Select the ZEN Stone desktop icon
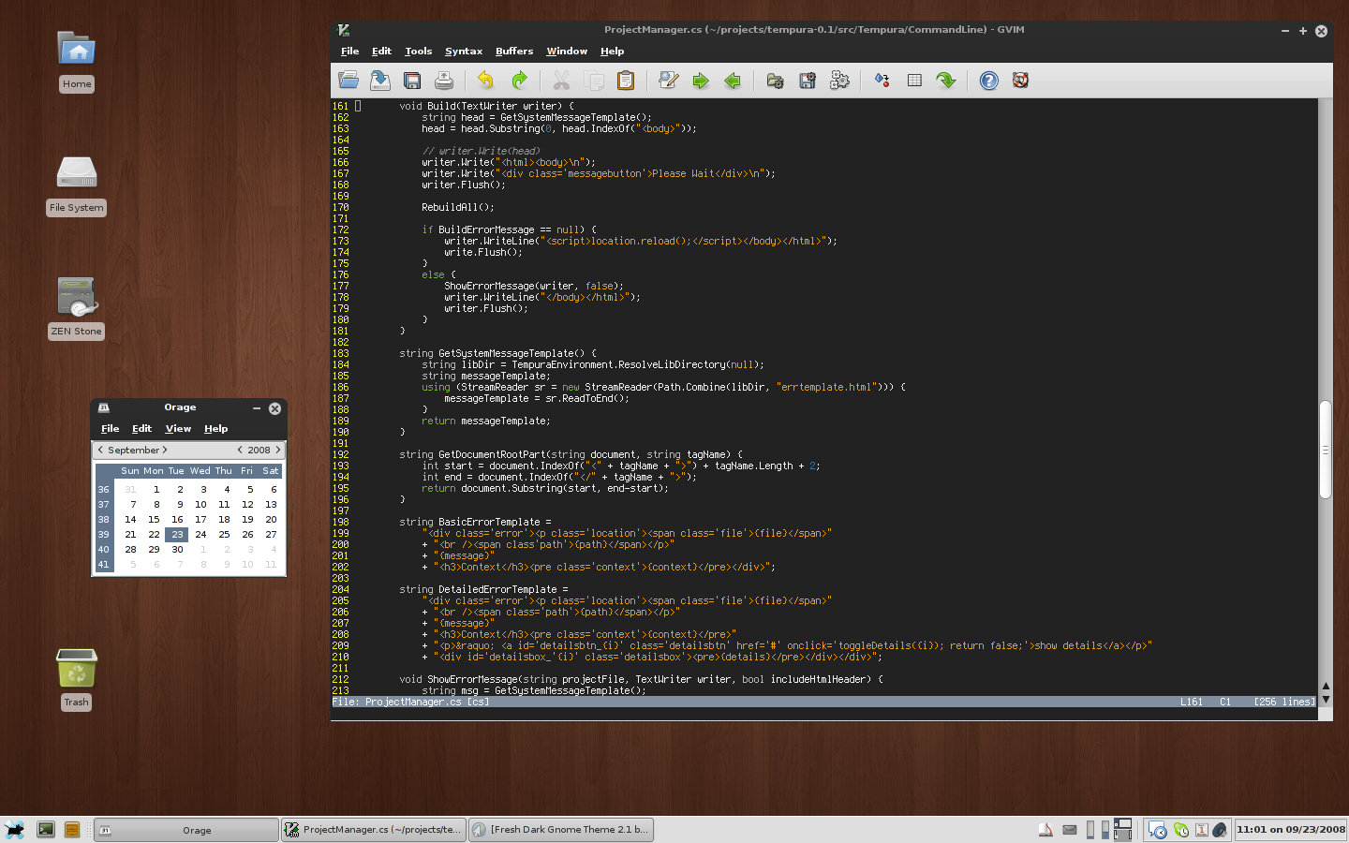 [x=77, y=296]
